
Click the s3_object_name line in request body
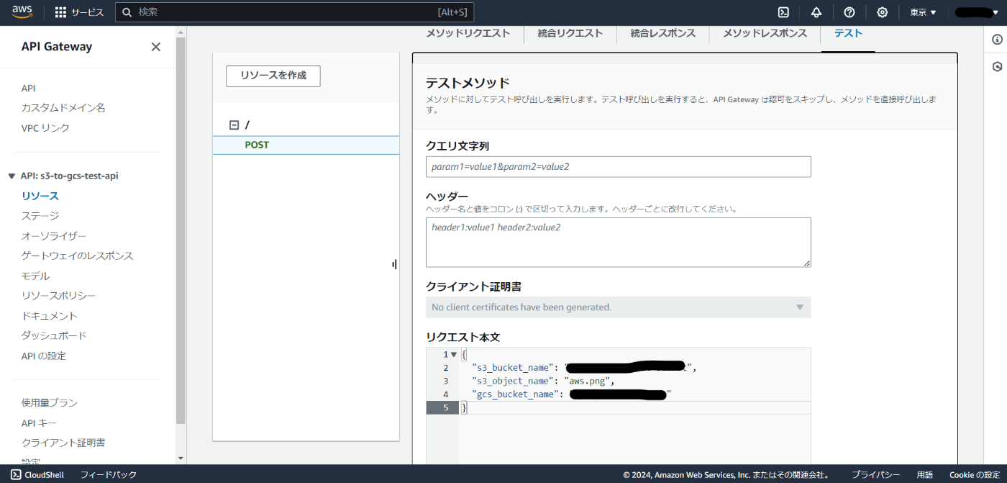point(543,381)
